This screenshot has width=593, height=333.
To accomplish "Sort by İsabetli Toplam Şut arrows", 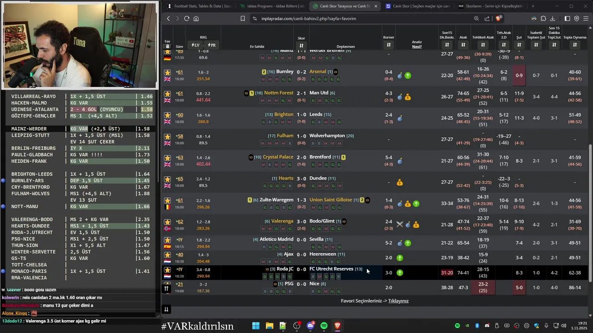I will (536, 45).
